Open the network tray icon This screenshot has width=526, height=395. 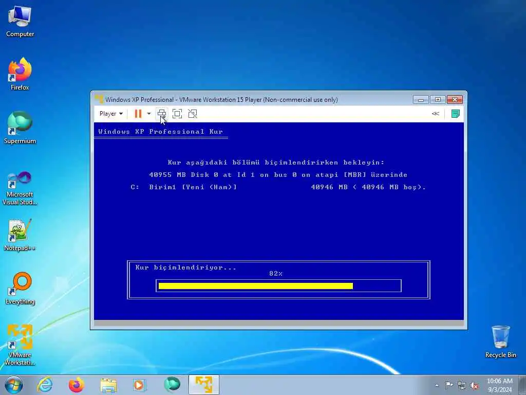(462, 385)
